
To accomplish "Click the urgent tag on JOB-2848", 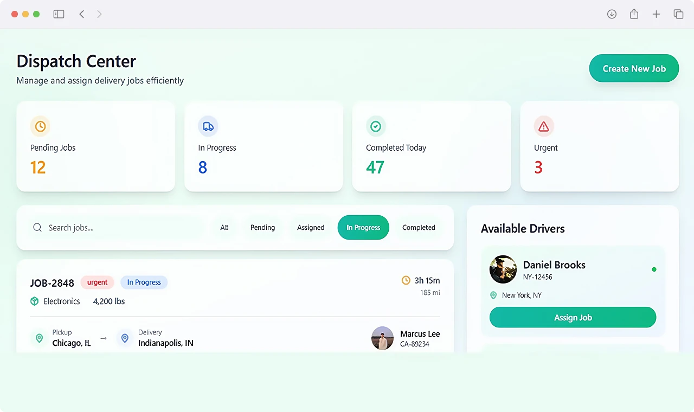I will click(98, 282).
